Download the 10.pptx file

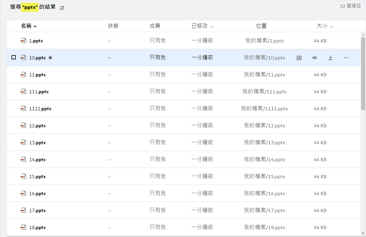pos(331,58)
